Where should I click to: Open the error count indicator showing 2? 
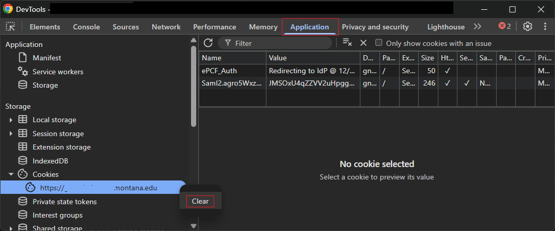(x=504, y=26)
